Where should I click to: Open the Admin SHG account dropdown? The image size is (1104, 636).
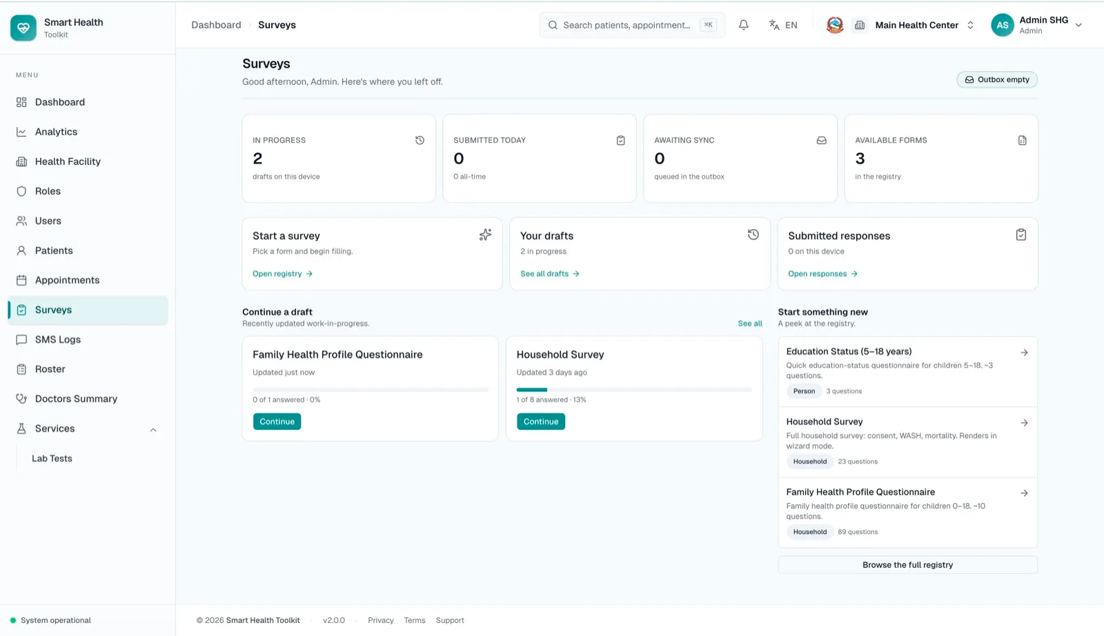(x=1037, y=25)
